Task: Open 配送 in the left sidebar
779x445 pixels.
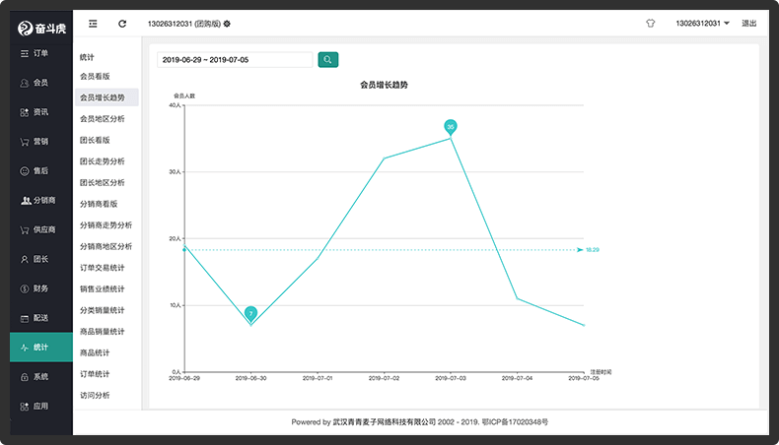Action: 41,318
